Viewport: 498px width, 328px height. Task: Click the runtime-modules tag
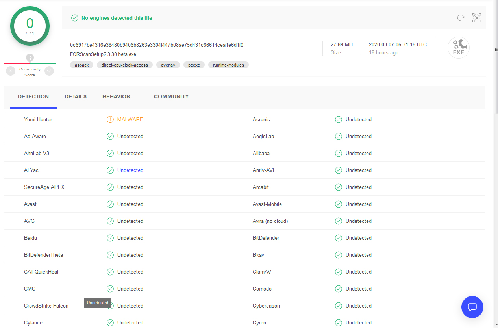[228, 65]
